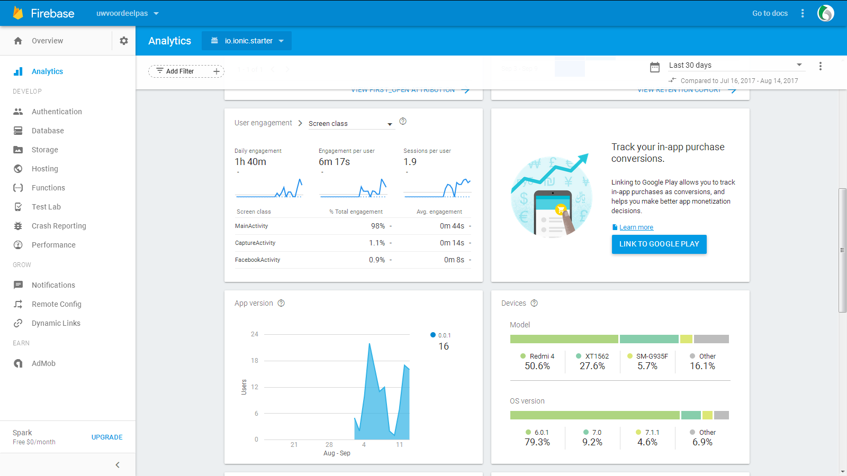Open the Screen class dropdown
The image size is (847, 476).
[352, 124]
